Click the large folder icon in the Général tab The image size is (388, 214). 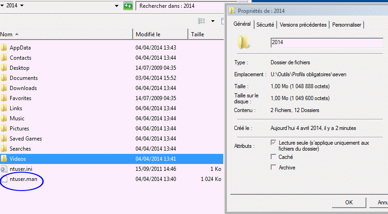pyautogui.click(x=243, y=42)
